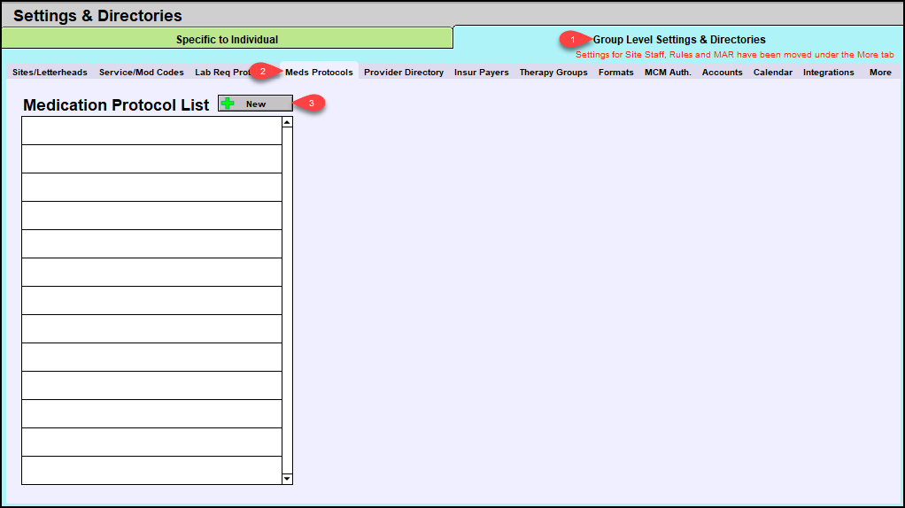Switch to the Calendar tab
Image resolution: width=905 pixels, height=508 pixels.
(773, 73)
